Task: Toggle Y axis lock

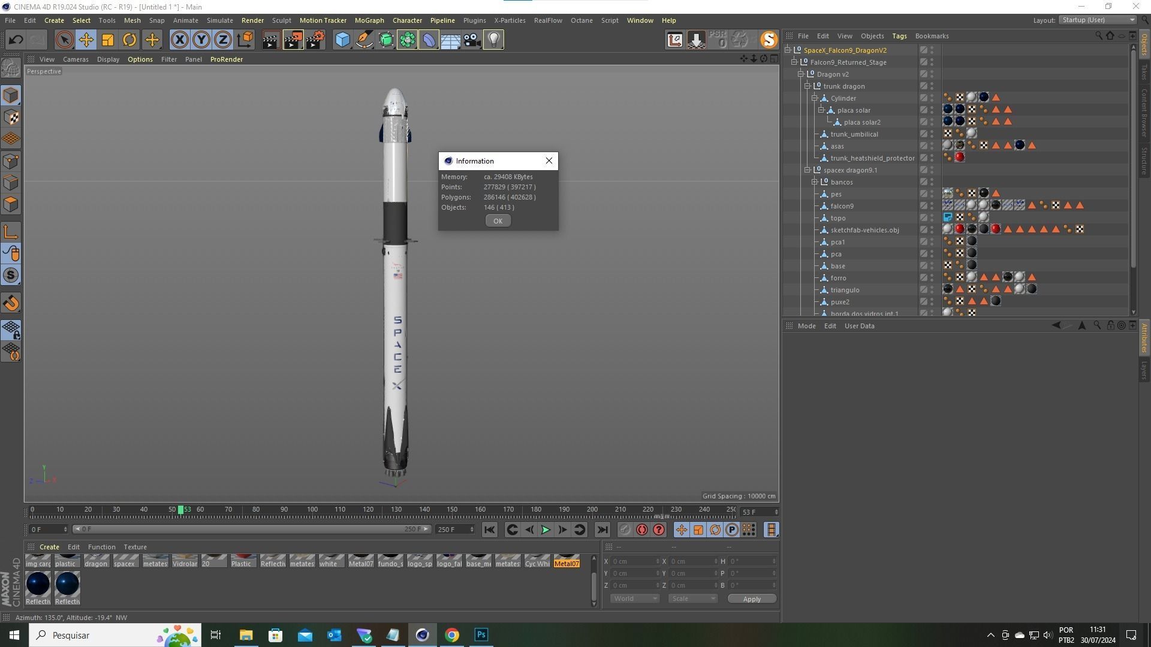Action: [x=201, y=40]
